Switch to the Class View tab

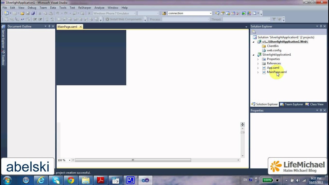point(314,104)
